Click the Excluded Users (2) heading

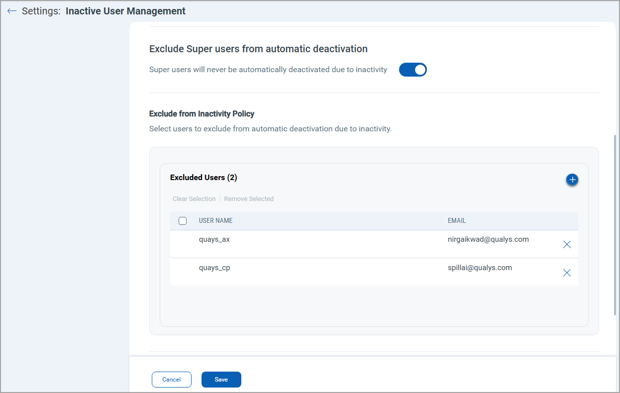click(204, 178)
